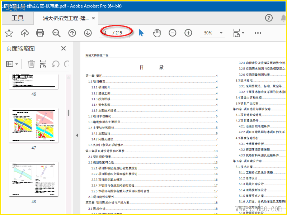Close the open PDF document tab
This screenshot has width=287, height=215.
pyautogui.click(x=93, y=18)
